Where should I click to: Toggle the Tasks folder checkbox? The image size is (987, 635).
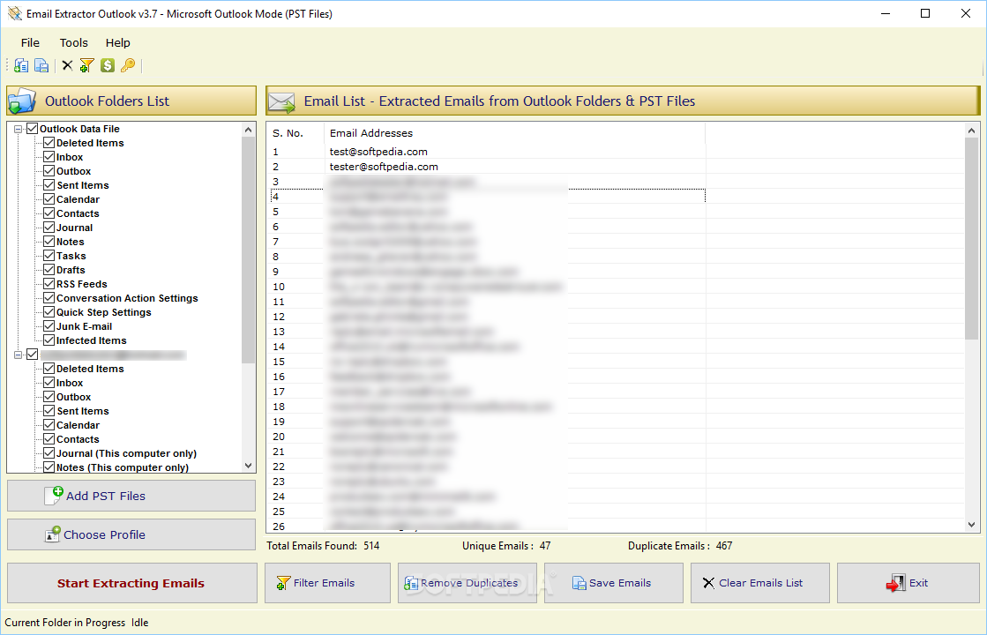click(49, 256)
